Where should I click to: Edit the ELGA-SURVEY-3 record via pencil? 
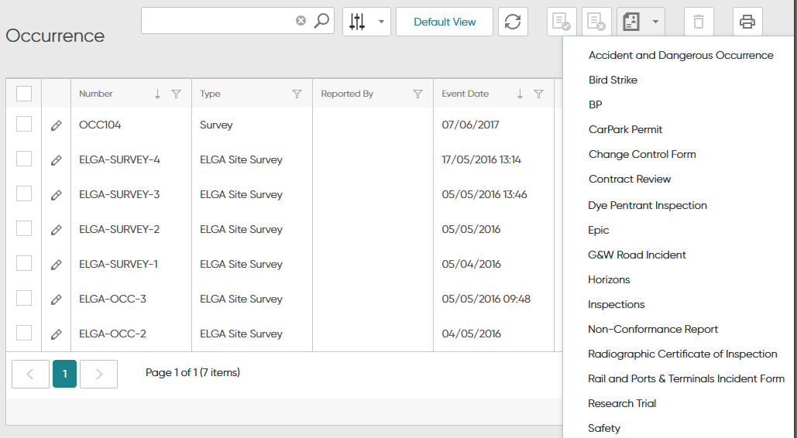pos(56,195)
